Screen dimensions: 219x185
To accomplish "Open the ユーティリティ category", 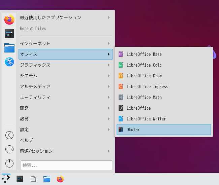I will click(x=66, y=97).
